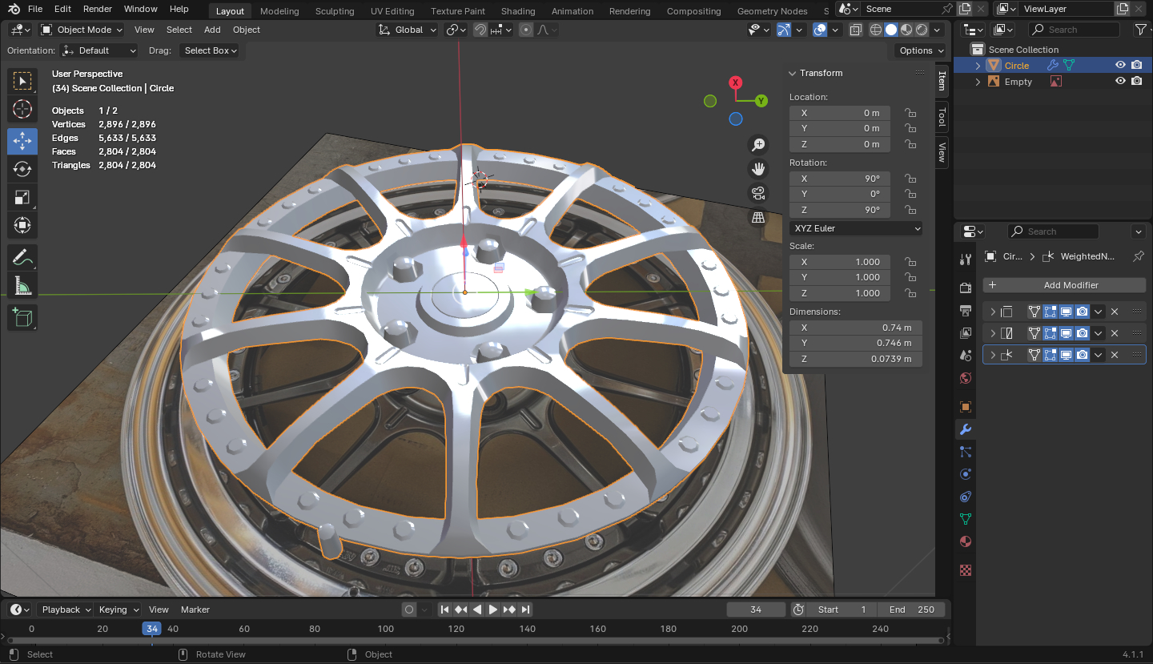Open the Keying popover in the timeline
This screenshot has width=1153, height=664.
click(x=118, y=610)
